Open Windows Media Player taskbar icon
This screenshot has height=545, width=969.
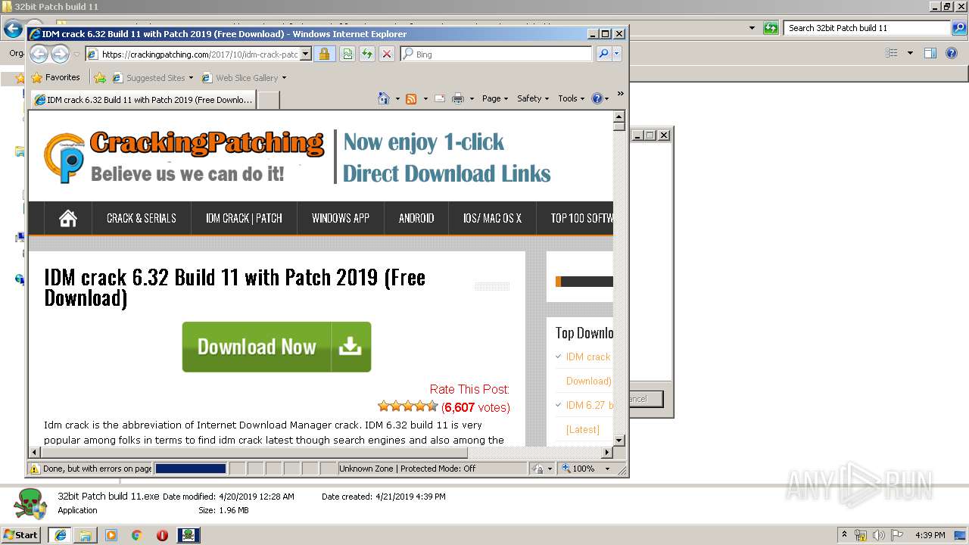point(111,534)
